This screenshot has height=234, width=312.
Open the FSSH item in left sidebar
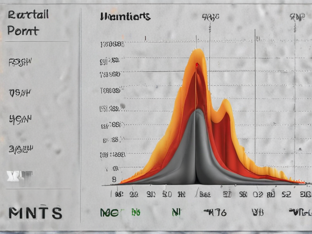[20, 62]
